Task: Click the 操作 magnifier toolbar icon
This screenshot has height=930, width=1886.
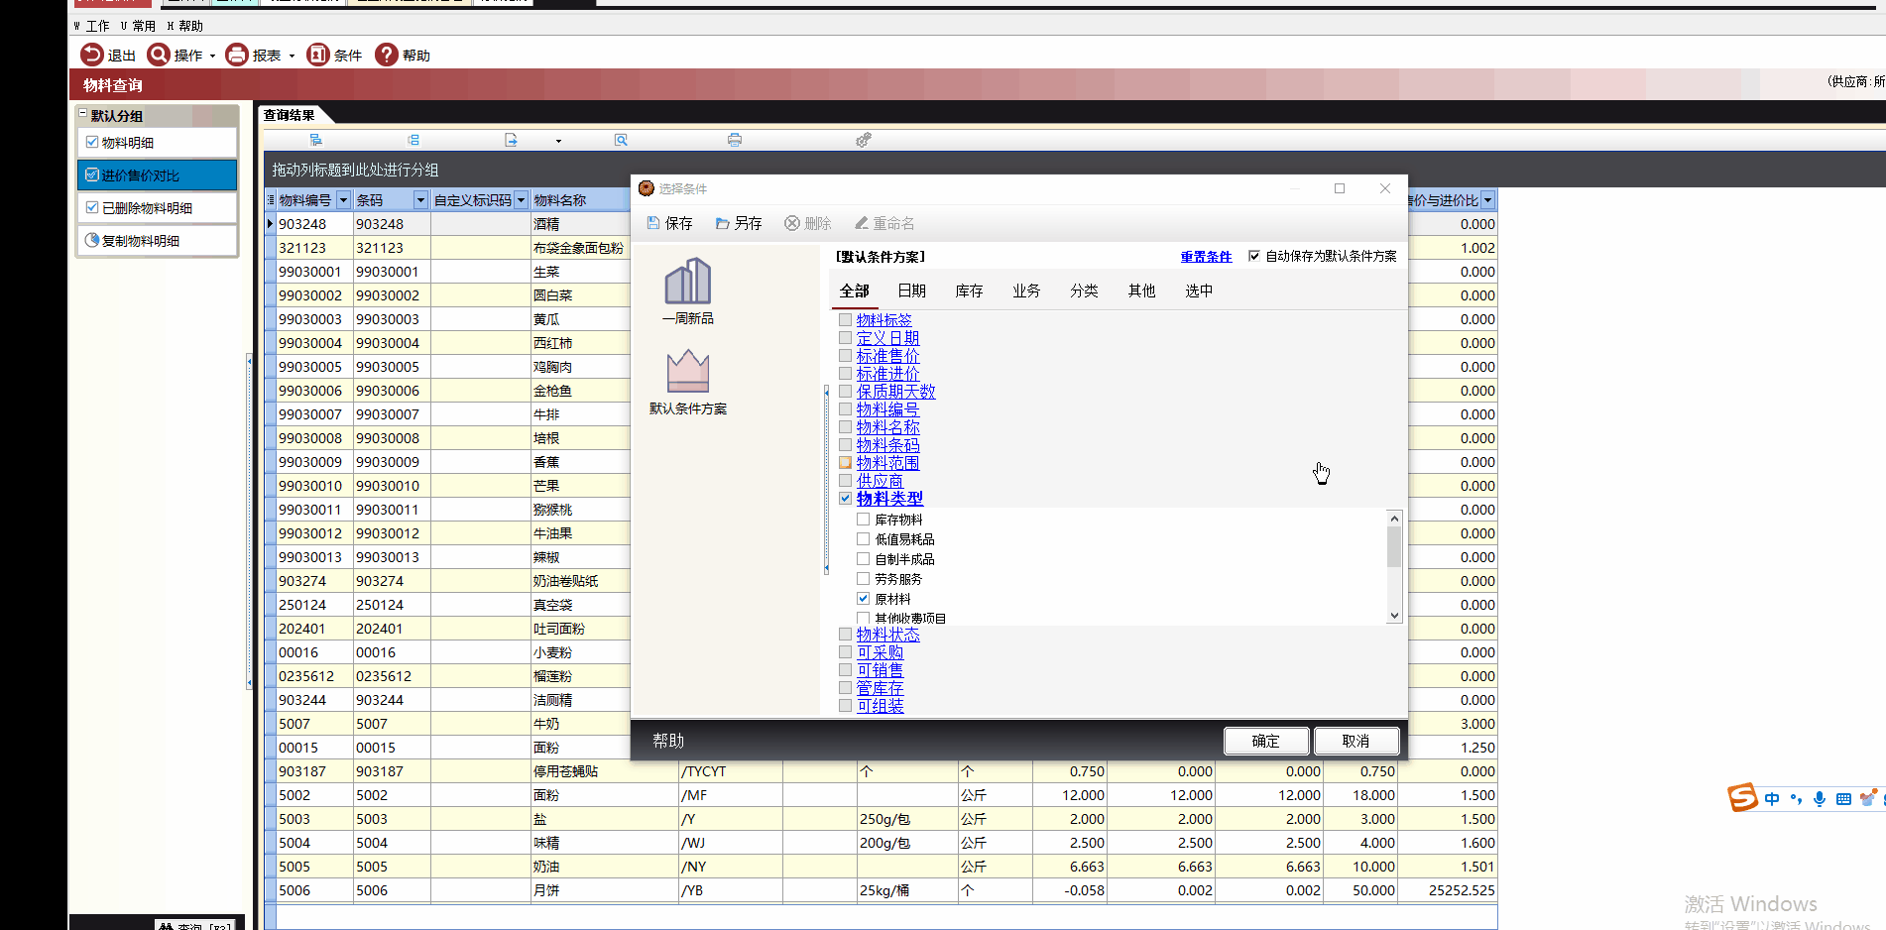Action: pyautogui.click(x=158, y=55)
